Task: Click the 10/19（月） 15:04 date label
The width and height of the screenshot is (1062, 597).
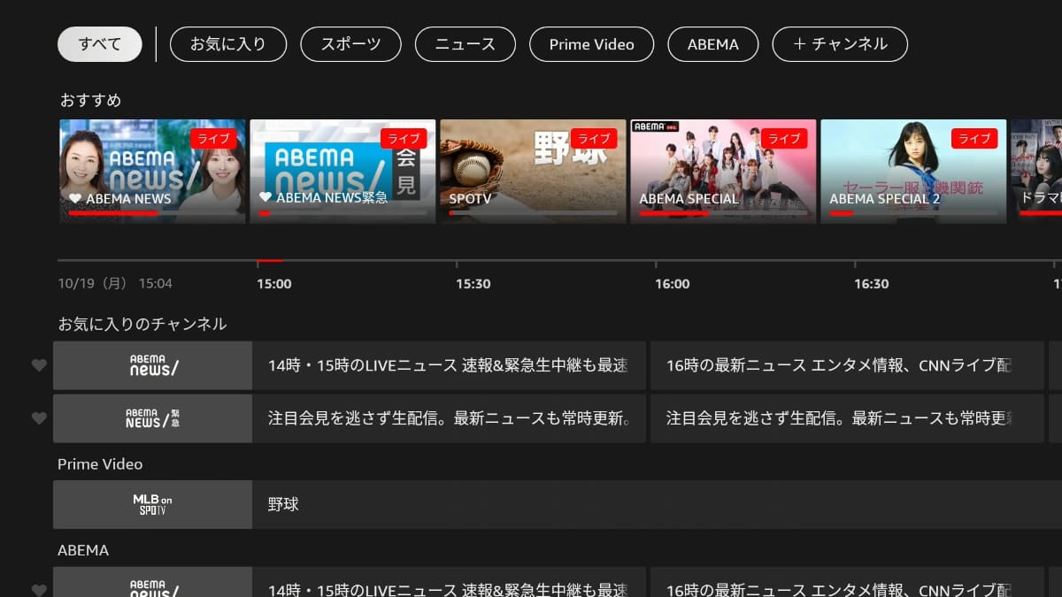Action: pyautogui.click(x=115, y=284)
